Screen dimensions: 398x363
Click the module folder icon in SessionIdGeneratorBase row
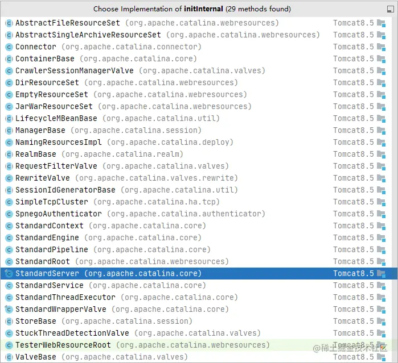(381, 190)
